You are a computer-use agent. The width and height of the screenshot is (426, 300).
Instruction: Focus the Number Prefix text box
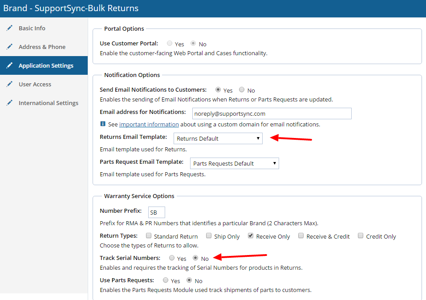click(x=157, y=212)
